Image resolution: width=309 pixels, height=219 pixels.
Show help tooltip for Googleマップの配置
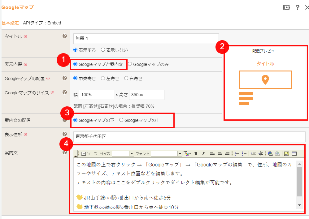(x=65, y=78)
